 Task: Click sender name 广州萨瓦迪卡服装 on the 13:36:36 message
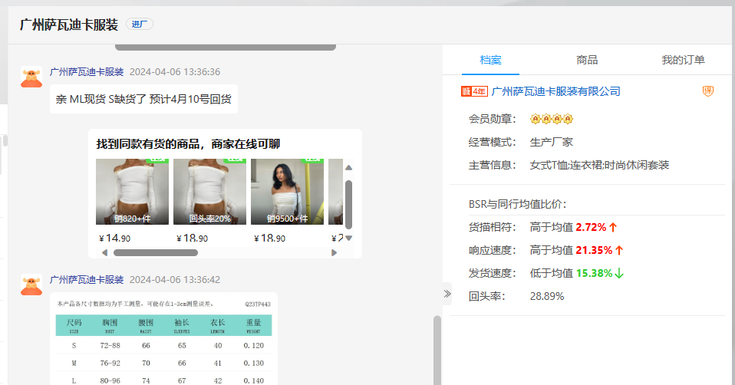pos(87,71)
